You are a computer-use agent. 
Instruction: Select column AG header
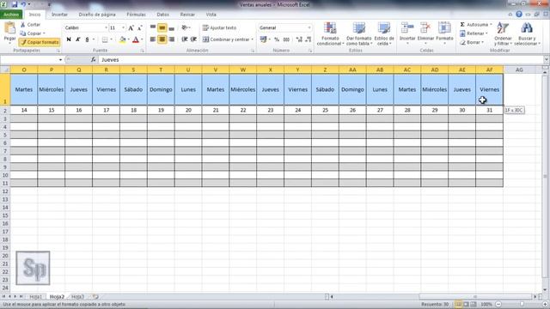[519, 70]
